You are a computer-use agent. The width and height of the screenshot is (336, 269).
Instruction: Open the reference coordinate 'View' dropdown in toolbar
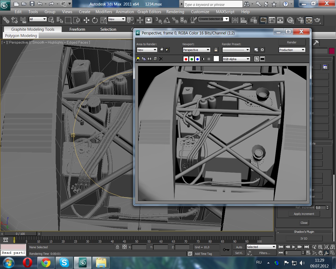117,19
